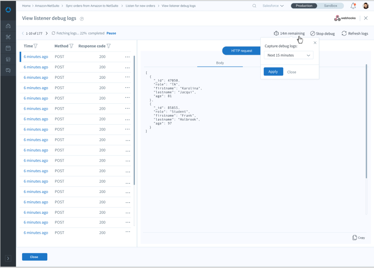Open the search magnifier icon
The width and height of the screenshot is (374, 268).
(x=254, y=6)
